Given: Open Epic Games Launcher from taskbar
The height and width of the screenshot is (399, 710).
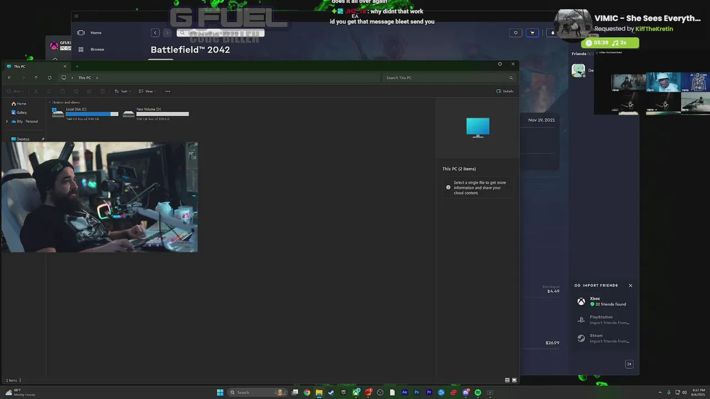Looking at the screenshot, I should click(343, 392).
